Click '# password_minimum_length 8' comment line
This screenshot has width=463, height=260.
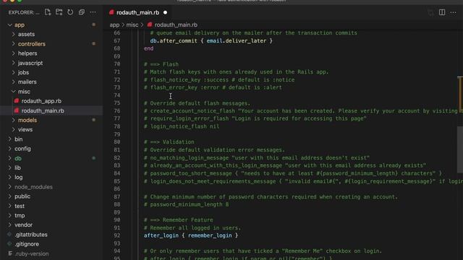[187, 204]
